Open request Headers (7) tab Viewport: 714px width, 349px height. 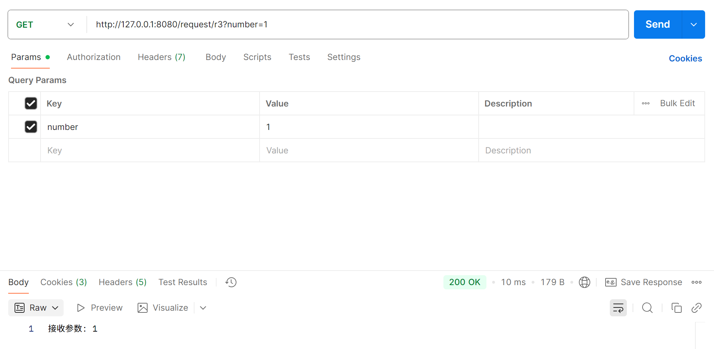(161, 57)
